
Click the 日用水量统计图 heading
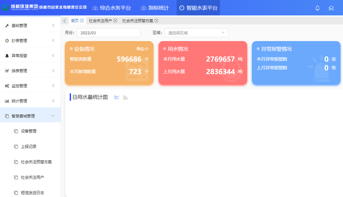coord(90,97)
